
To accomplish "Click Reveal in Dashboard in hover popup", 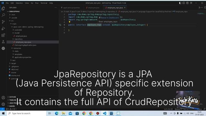I will [x=109, y=18].
